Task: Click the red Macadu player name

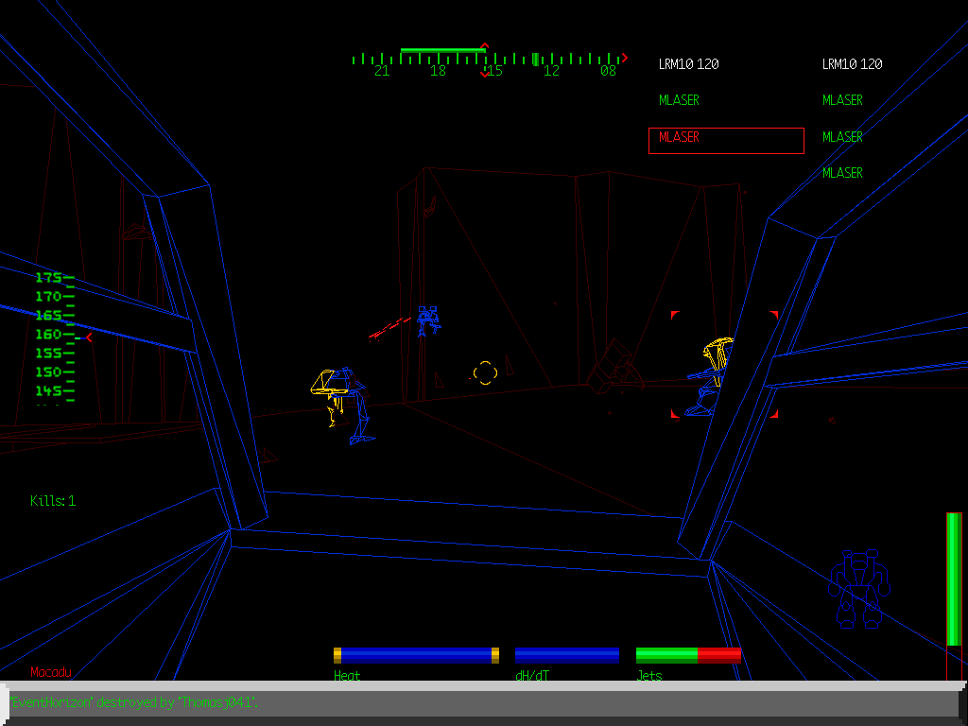Action: point(51,672)
